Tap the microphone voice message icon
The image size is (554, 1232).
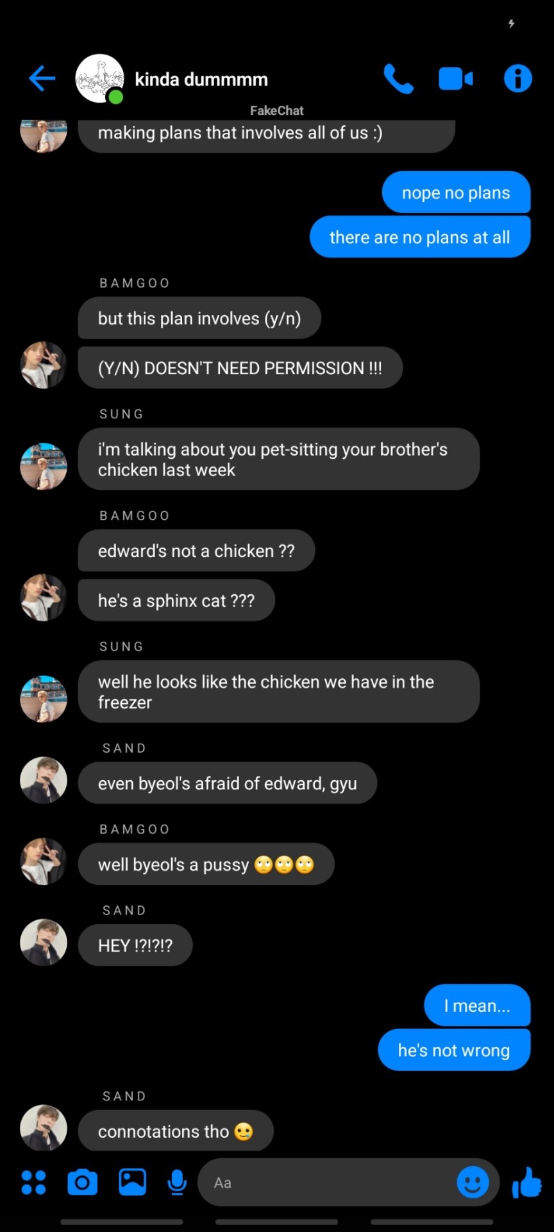point(177,1183)
